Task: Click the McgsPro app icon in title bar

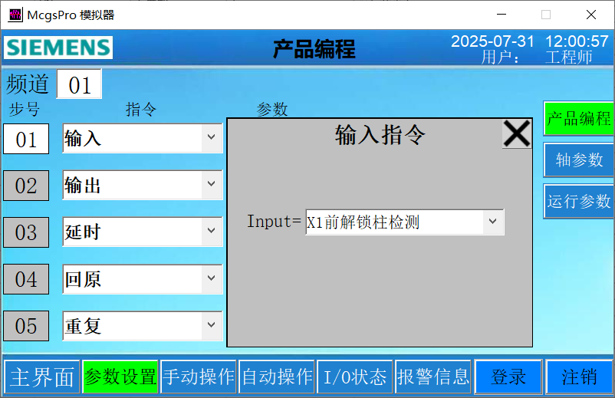Action: (13, 15)
